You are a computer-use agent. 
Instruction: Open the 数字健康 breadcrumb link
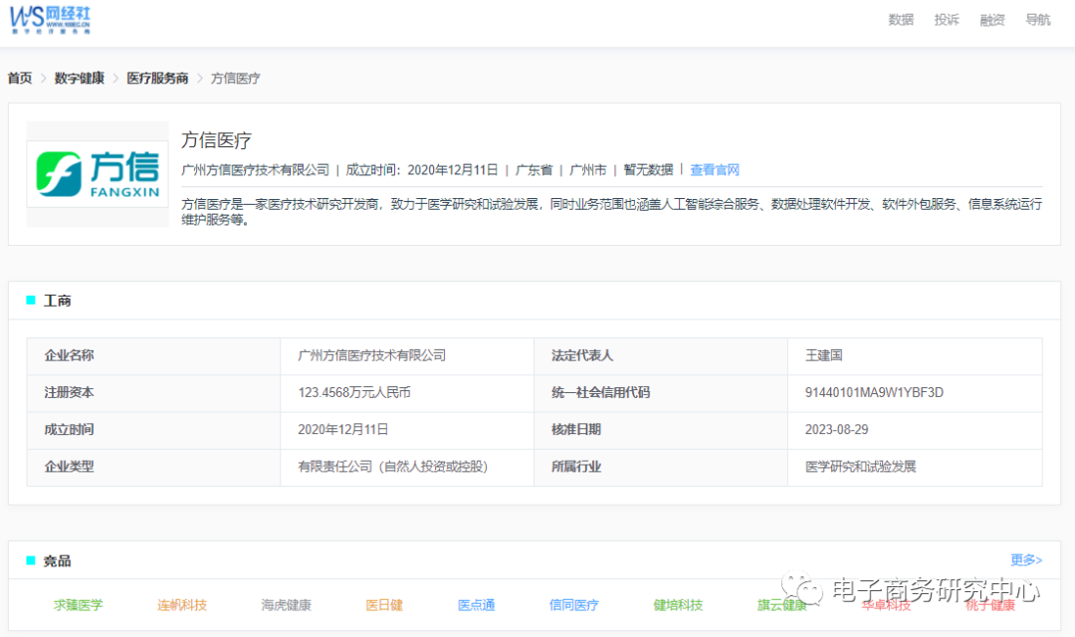pos(78,78)
